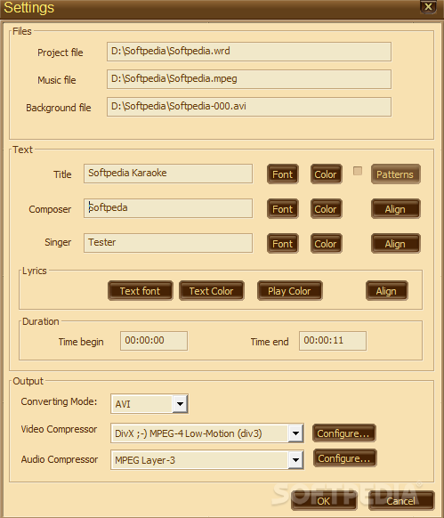444x518 pixels.
Task: Edit the Composer text field
Action: tap(168, 208)
